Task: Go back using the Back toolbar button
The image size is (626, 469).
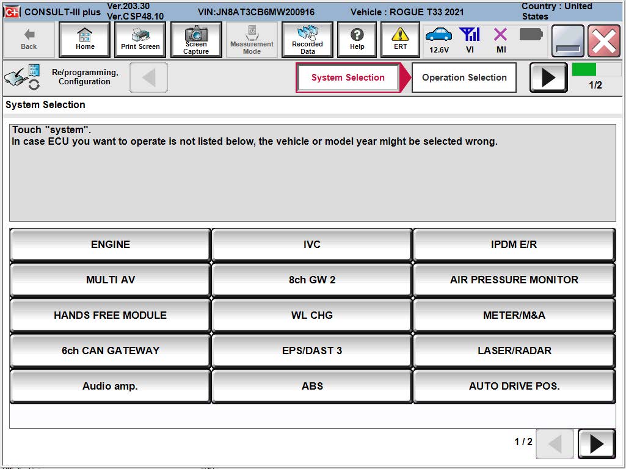Action: point(29,40)
